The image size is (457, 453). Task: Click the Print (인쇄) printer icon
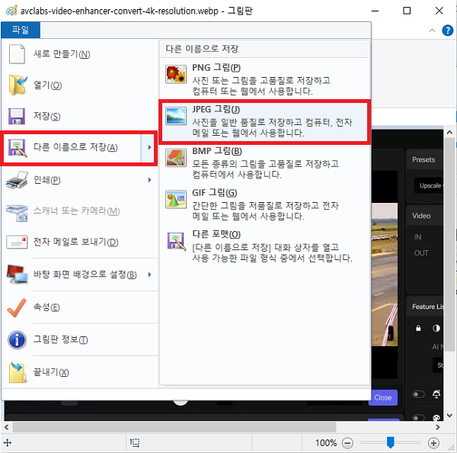pyautogui.click(x=17, y=180)
